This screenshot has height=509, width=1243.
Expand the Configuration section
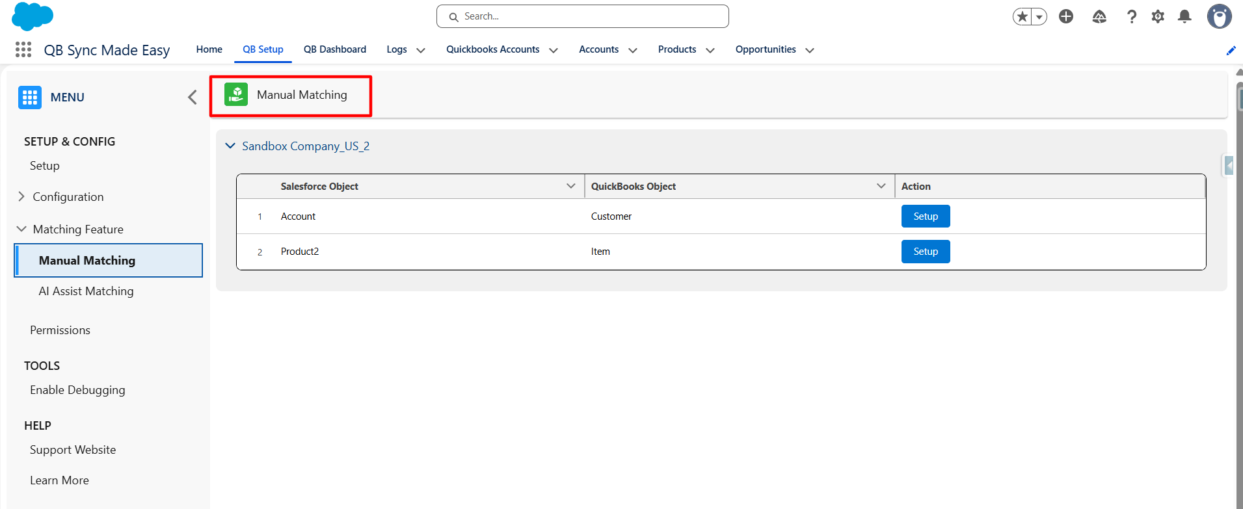[x=21, y=196]
